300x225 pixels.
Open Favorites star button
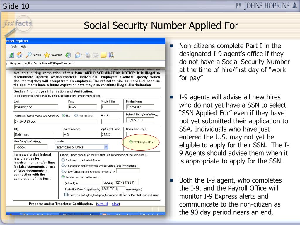[x=53, y=55]
